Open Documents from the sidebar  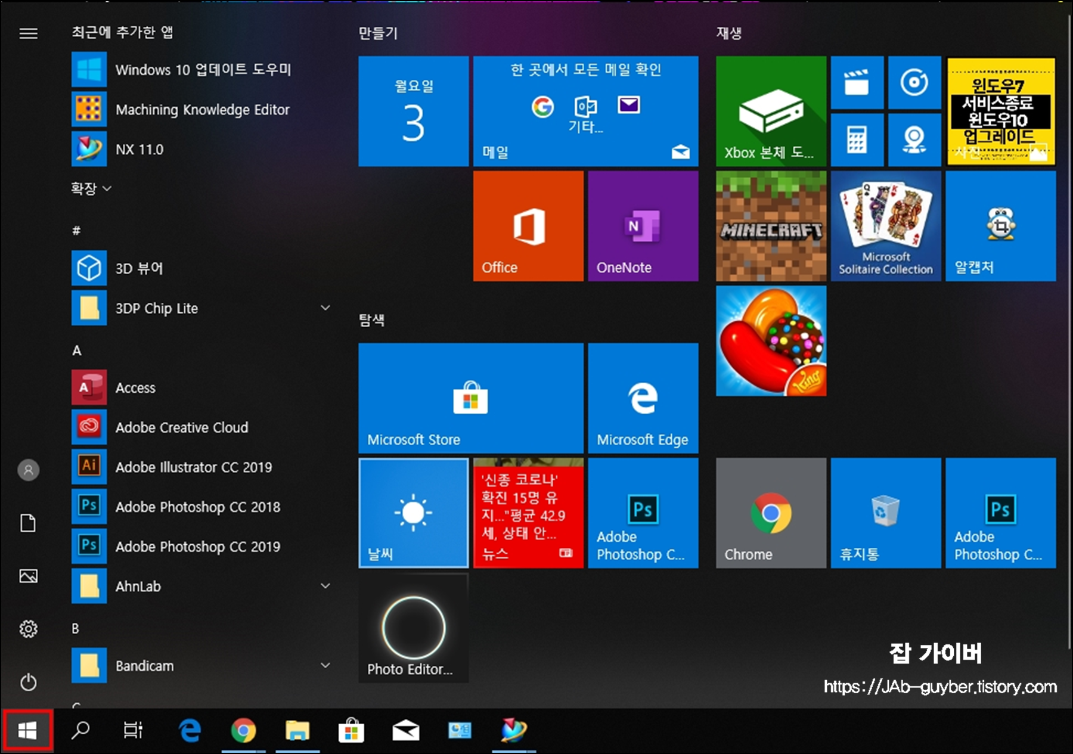point(28,523)
